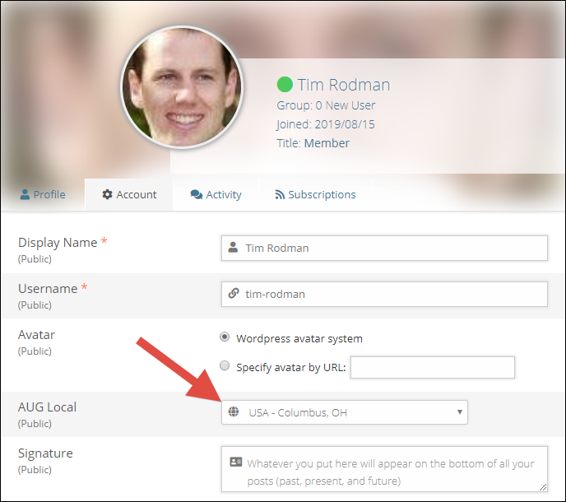
Task: Click the Group: 0 New User text
Action: pos(326,105)
